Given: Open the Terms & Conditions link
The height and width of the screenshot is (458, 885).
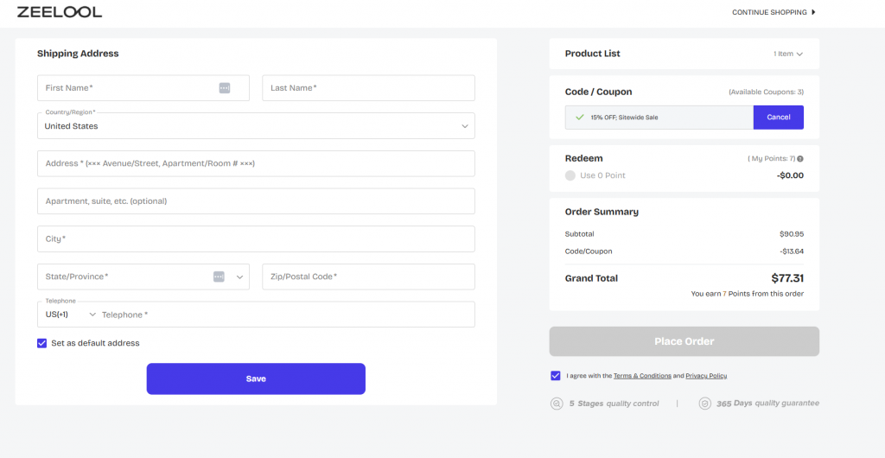Looking at the screenshot, I should click(x=642, y=376).
